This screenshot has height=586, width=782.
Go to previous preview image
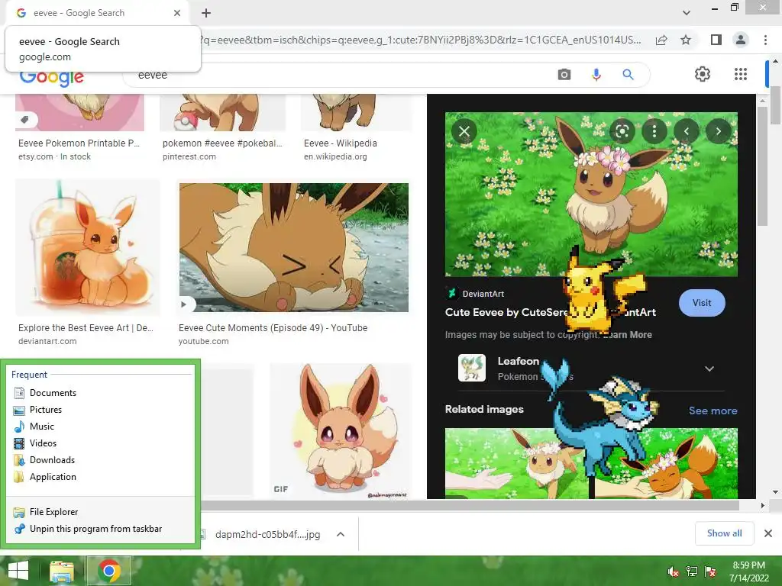[687, 131]
